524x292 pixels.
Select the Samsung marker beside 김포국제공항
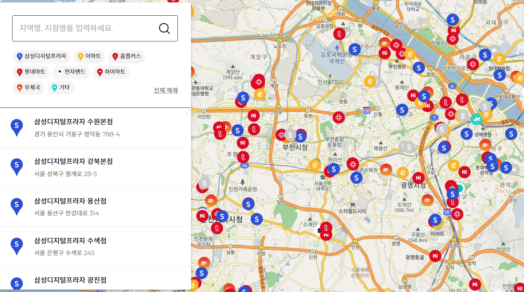click(x=355, y=49)
